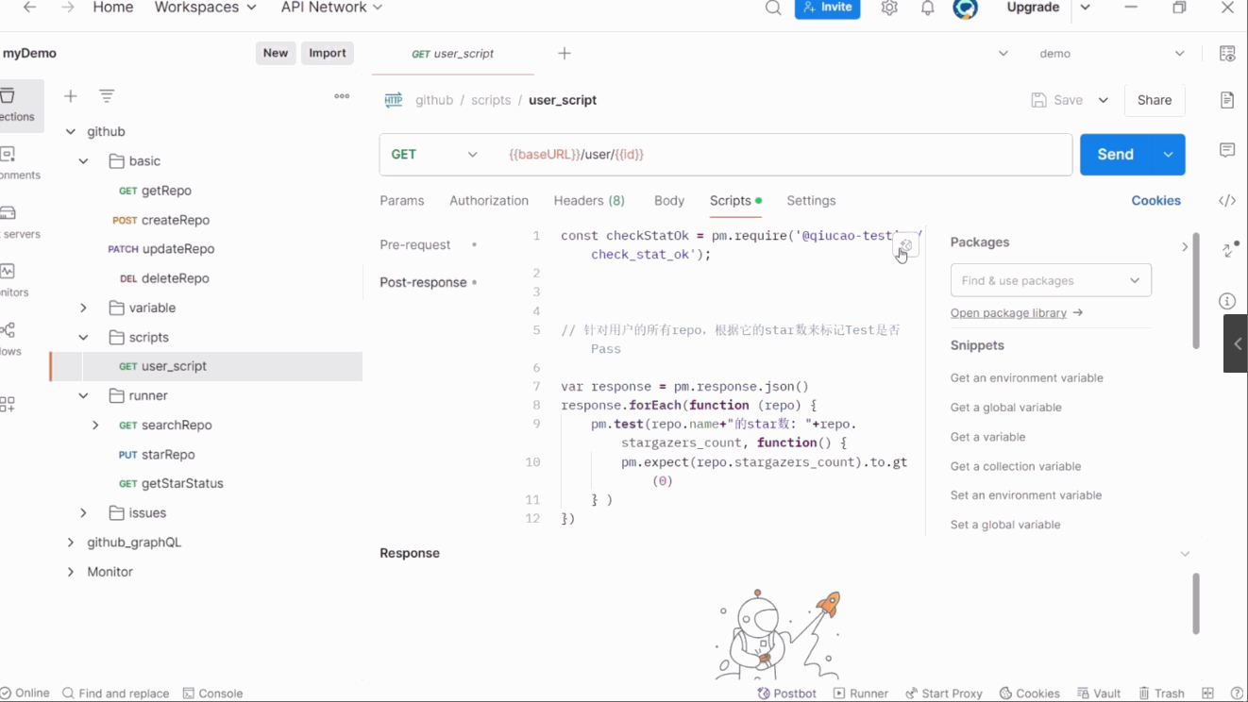Open Find & use packages combo box

(1051, 280)
